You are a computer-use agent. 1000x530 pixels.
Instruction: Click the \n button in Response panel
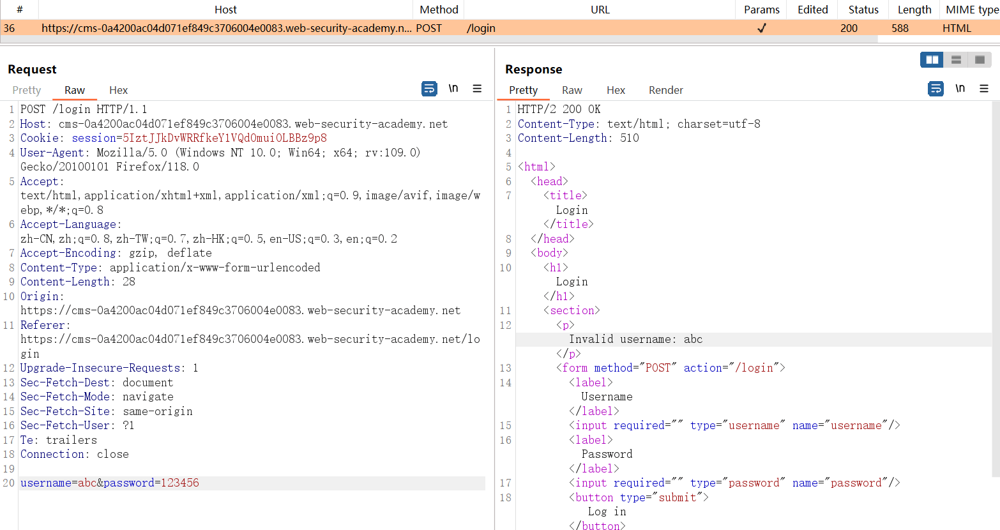tap(960, 89)
